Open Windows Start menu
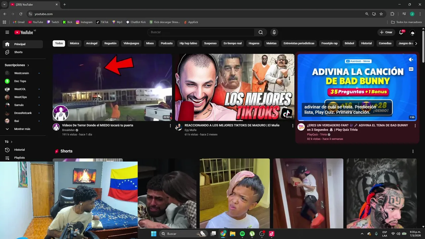Screen dimensions: 425x239 (153, 234)
